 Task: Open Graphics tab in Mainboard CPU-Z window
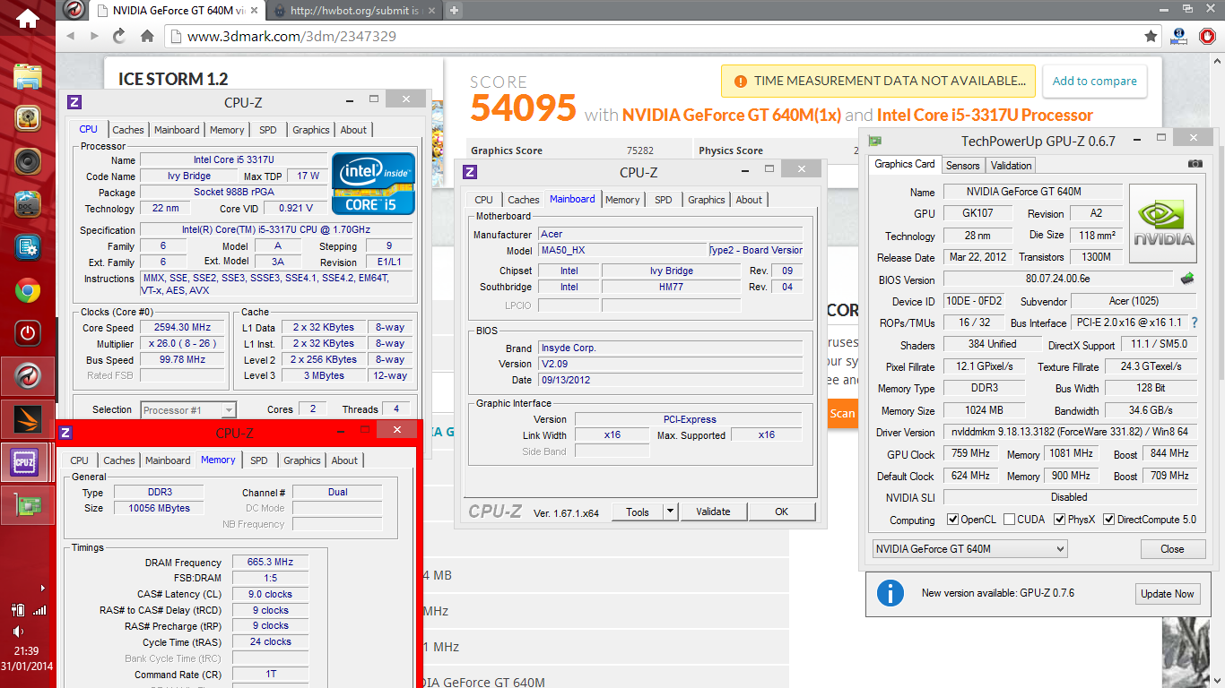tap(706, 200)
